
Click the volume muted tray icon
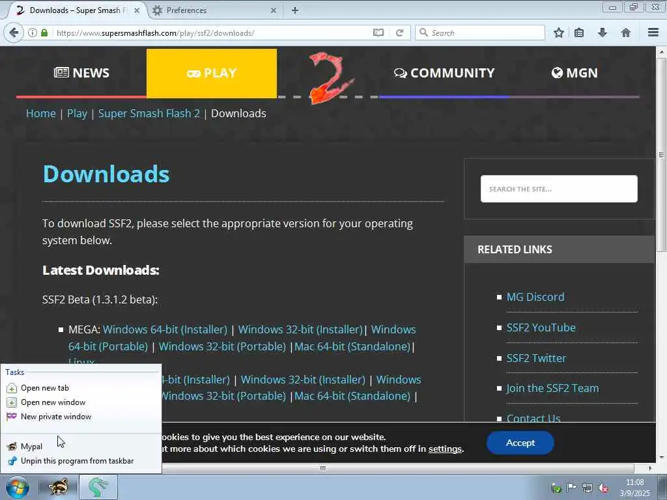pyautogui.click(x=603, y=488)
